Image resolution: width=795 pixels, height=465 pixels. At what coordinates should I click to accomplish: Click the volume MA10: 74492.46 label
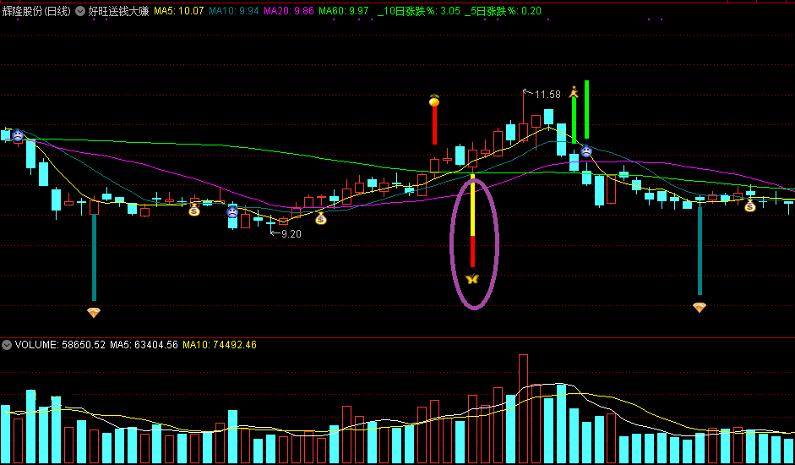pos(220,345)
